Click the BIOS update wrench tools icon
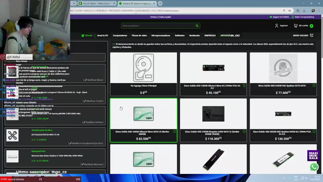Image resolution: width=323 pixels, height=182 pixels. (12, 135)
